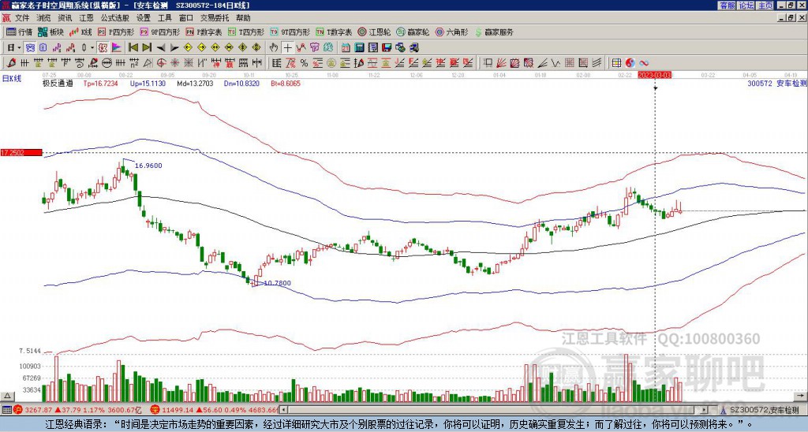Select the Gann fan lines drawing icon
The image size is (808, 432).
pos(501,63)
